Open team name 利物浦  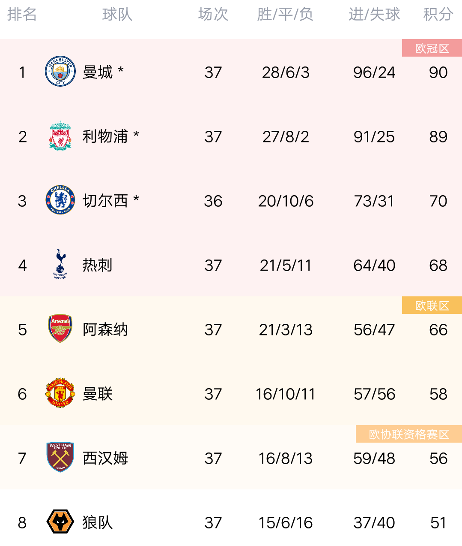pos(105,136)
